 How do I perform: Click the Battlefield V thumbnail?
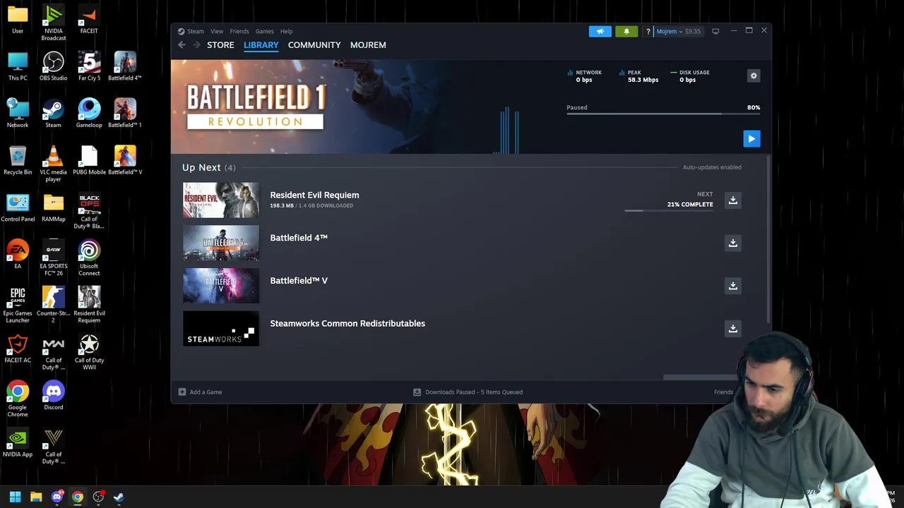[x=221, y=286]
